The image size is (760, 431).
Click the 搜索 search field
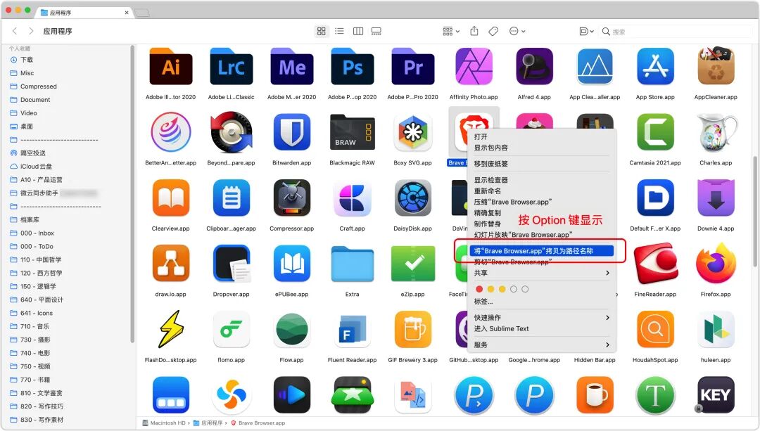pyautogui.click(x=675, y=32)
